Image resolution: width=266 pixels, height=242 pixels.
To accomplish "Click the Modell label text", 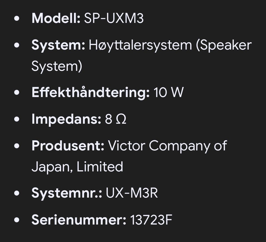I will (56, 18).
